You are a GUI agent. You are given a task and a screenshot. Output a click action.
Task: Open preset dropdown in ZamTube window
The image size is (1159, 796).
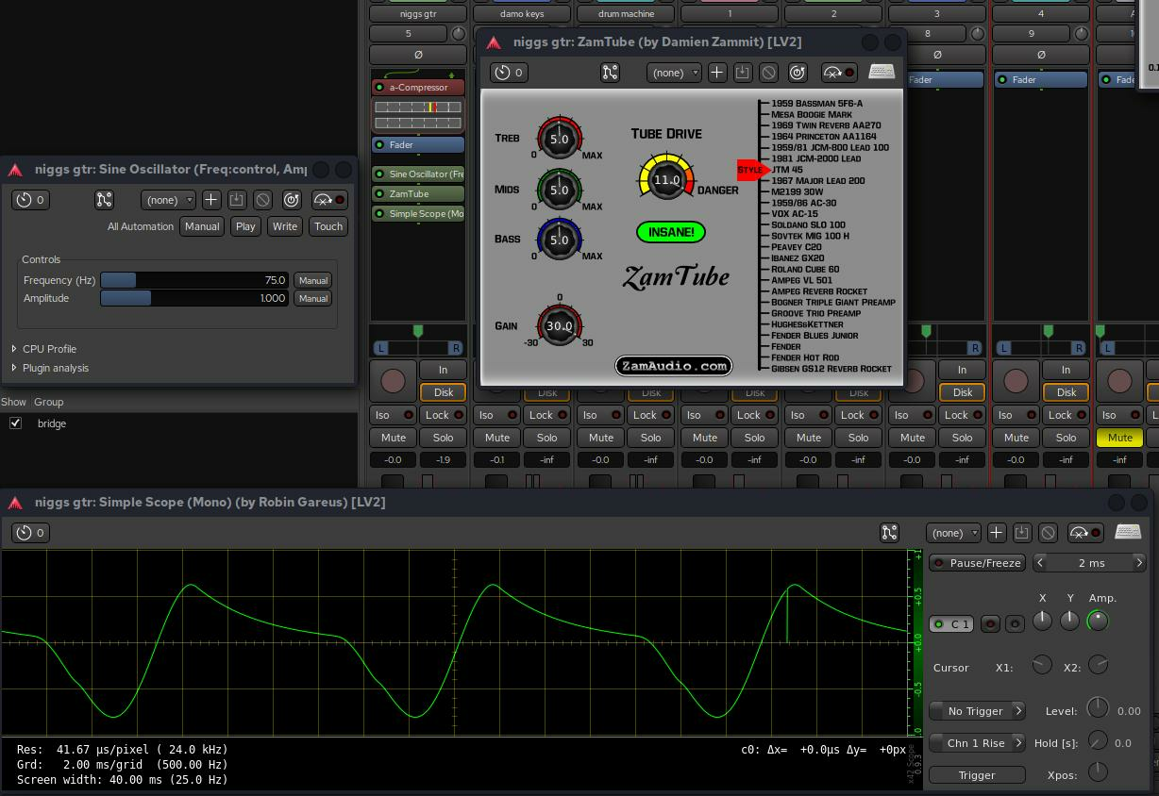coord(674,73)
